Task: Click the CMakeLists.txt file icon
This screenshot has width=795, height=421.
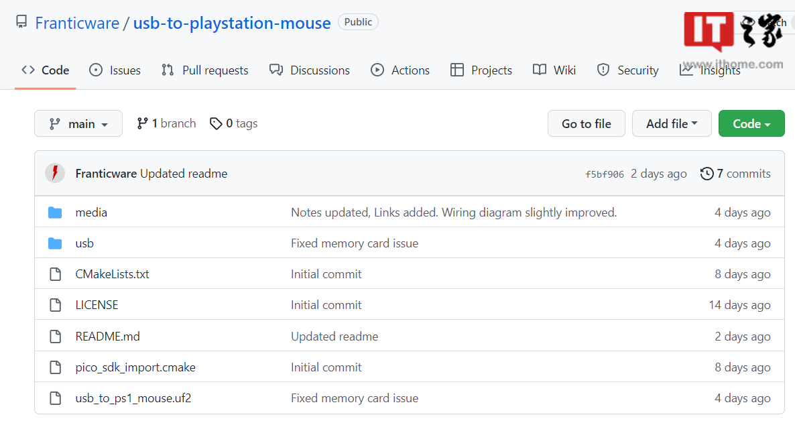Action: tap(55, 274)
